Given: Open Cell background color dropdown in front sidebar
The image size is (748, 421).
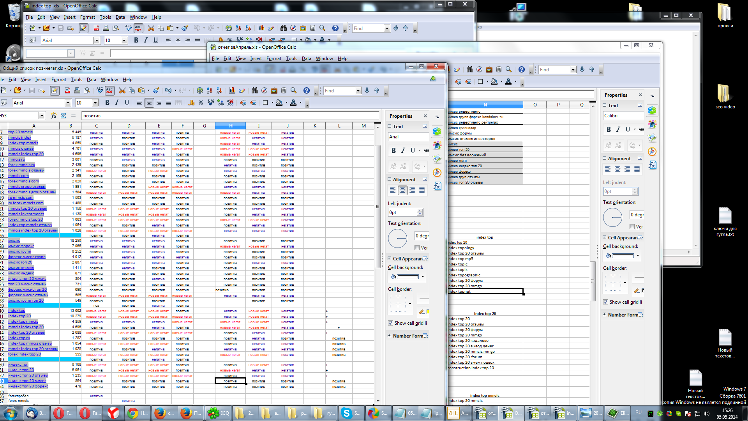Looking at the screenshot, I should [x=423, y=277].
